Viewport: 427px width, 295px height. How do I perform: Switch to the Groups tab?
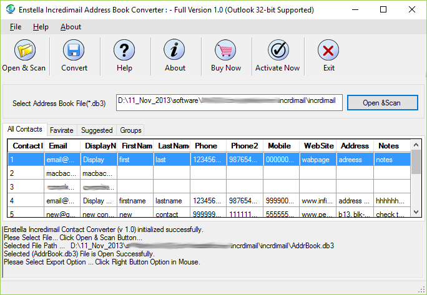point(130,130)
